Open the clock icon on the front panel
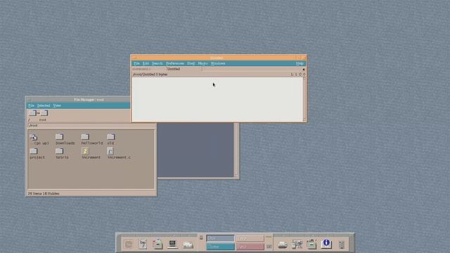Viewport: 450px width, 253px height. [x=129, y=245]
